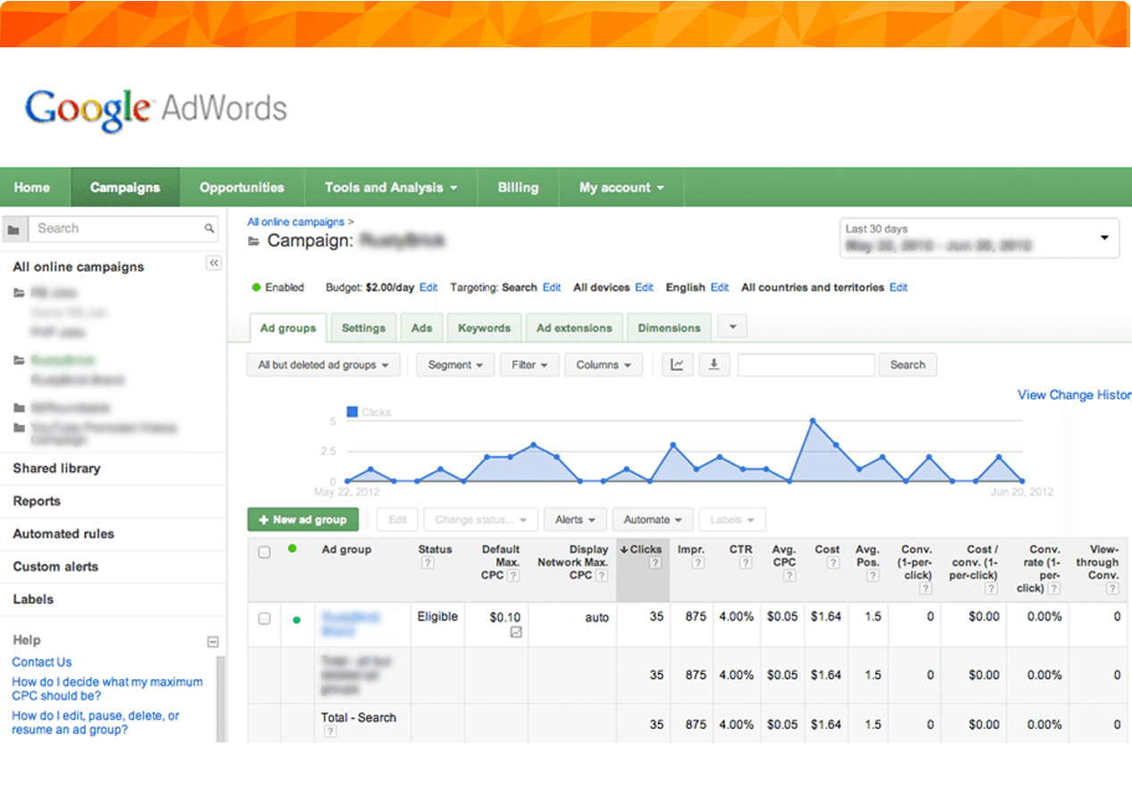Click the help icon under Cost column
The height and width of the screenshot is (788, 1132).
click(833, 563)
